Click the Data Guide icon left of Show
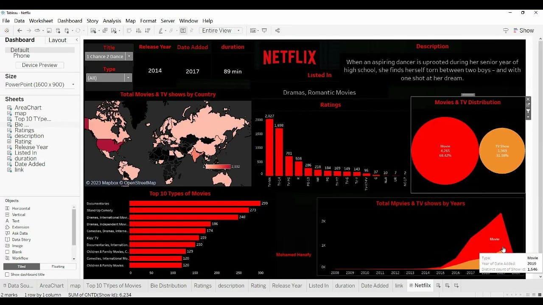 tap(506, 30)
